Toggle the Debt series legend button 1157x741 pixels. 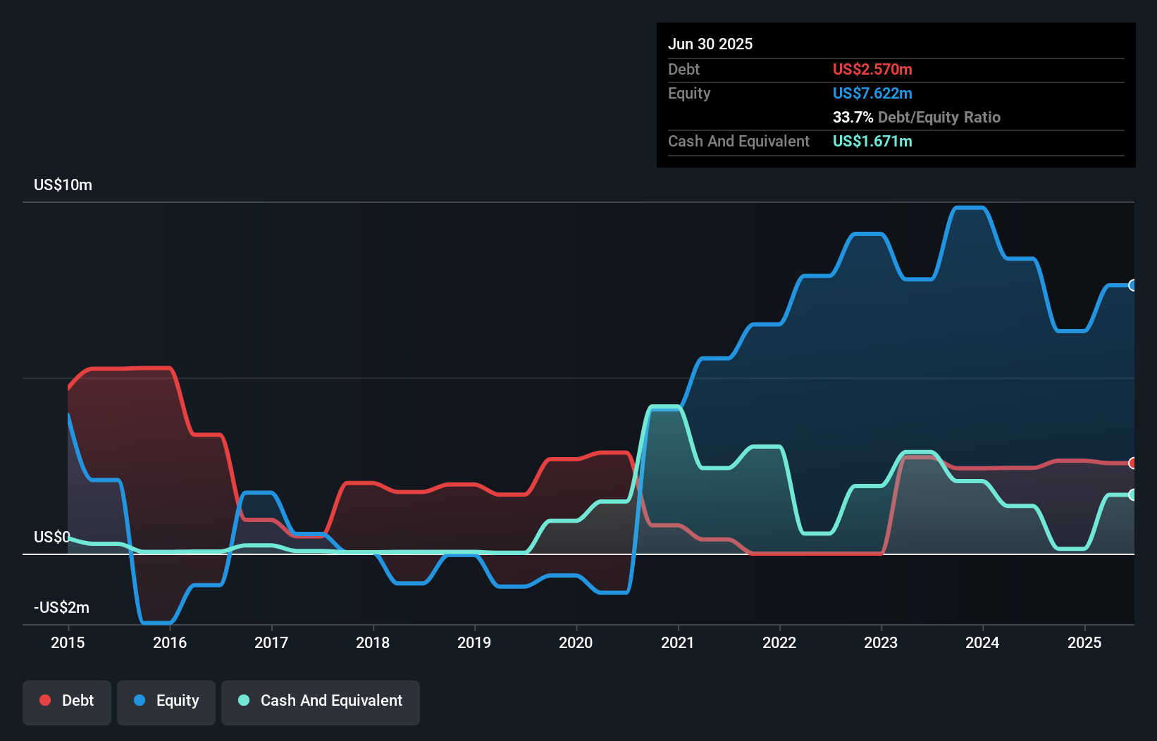[x=67, y=702]
